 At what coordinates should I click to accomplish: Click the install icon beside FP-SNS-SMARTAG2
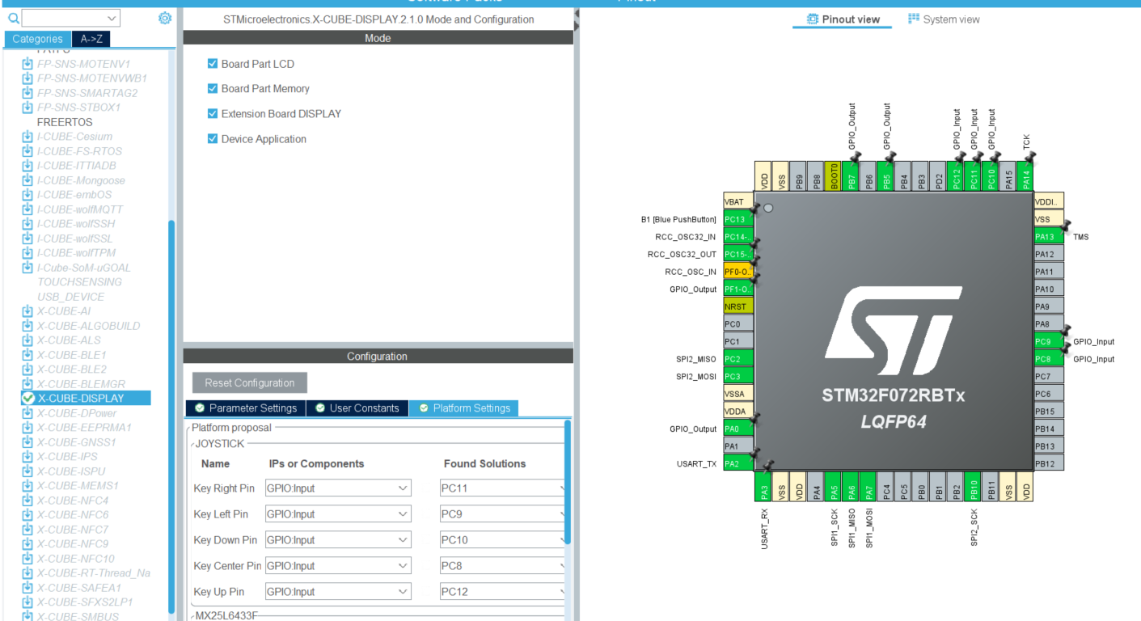point(27,92)
